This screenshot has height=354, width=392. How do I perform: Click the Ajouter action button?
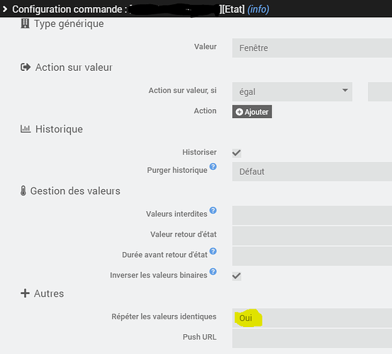click(252, 112)
